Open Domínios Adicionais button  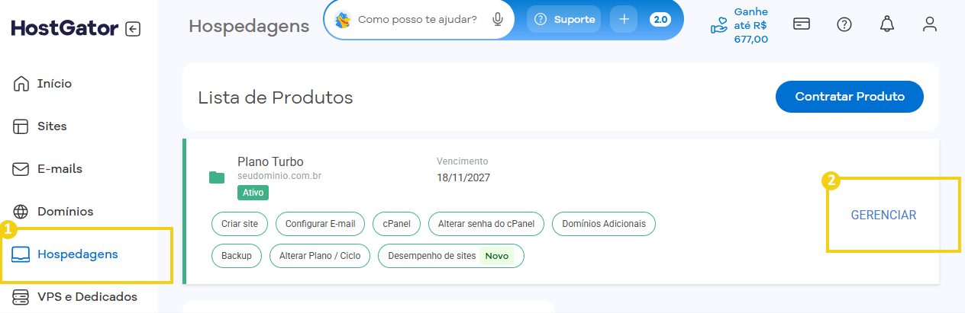(x=604, y=224)
